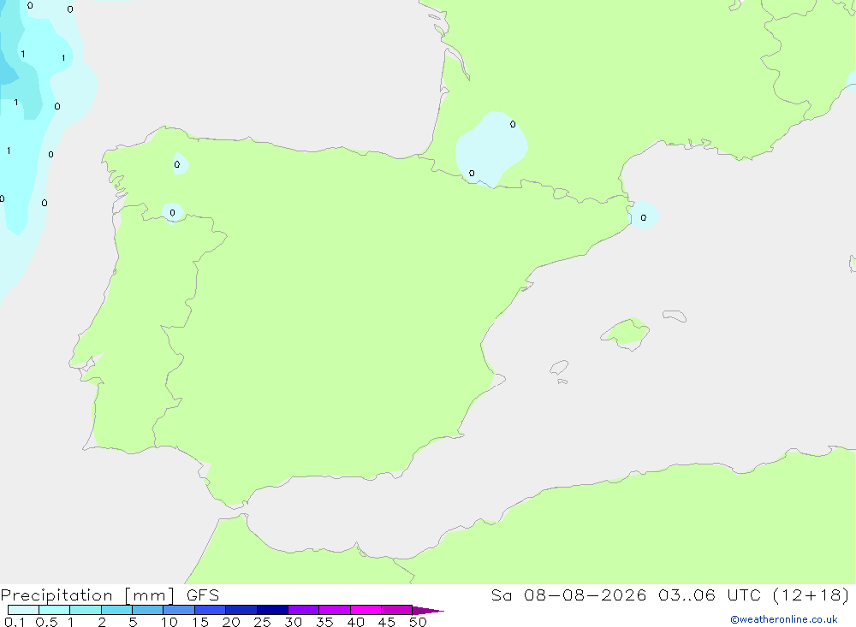The height and width of the screenshot is (627, 856).
Task: Select the 0.1–0.5 mm lightest cyan legend swatch
Action: pyautogui.click(x=23, y=610)
